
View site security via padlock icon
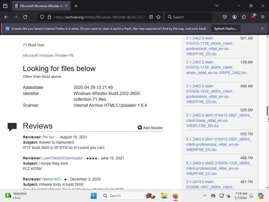[x=49, y=17]
